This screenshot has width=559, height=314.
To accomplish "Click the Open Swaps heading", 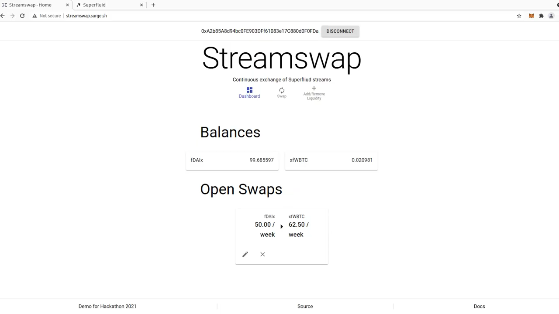I will (x=241, y=189).
